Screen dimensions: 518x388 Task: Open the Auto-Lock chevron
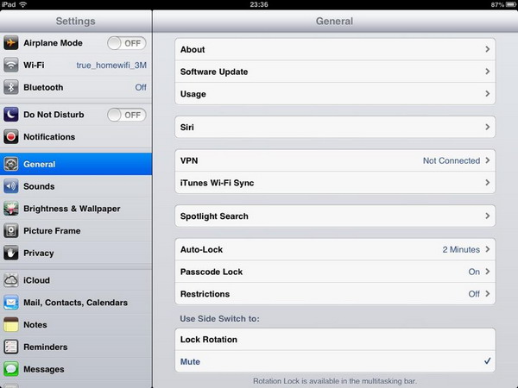[487, 249]
